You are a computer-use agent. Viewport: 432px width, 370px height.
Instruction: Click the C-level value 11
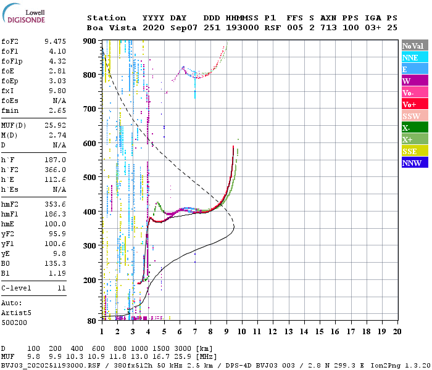point(62,288)
